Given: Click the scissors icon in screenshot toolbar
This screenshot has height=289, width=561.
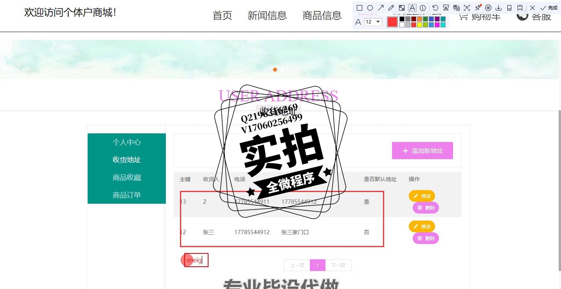Looking at the screenshot, I should (x=446, y=8).
